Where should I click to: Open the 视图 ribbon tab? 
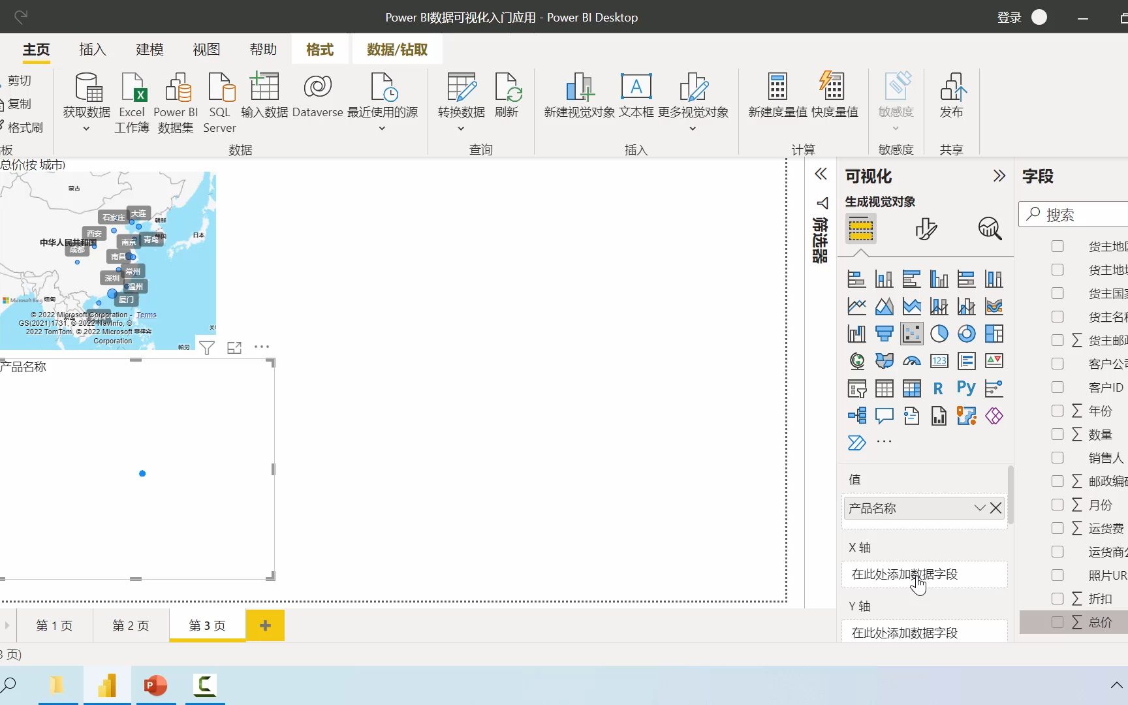tap(206, 50)
